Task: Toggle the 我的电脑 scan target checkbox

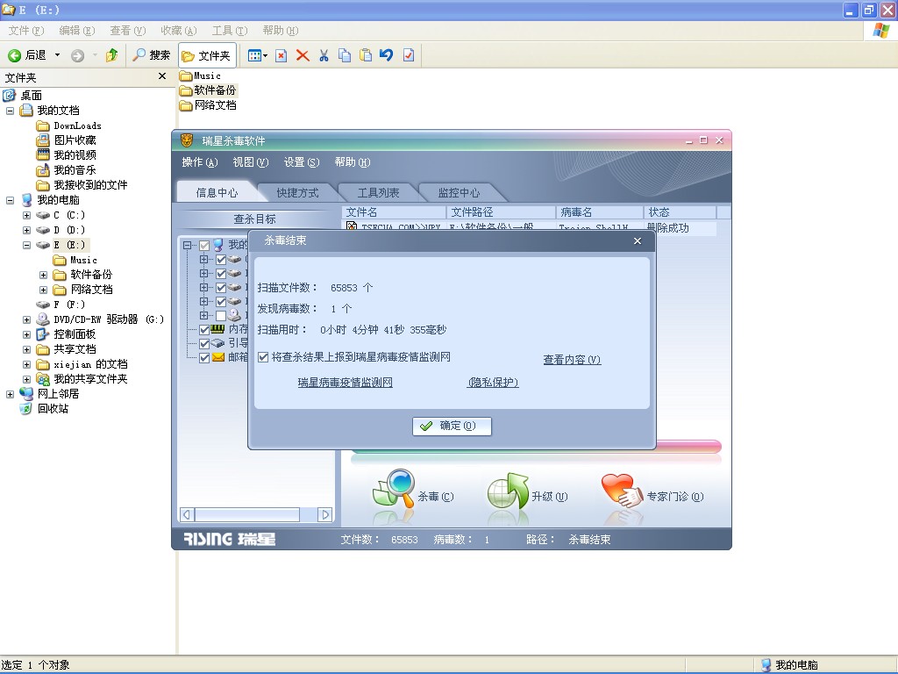Action: pyautogui.click(x=204, y=246)
